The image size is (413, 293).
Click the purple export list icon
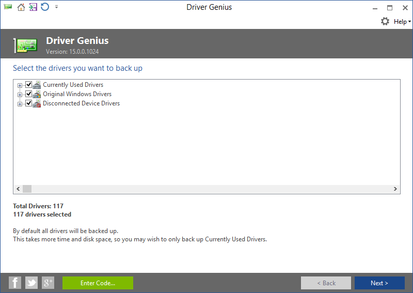33,7
